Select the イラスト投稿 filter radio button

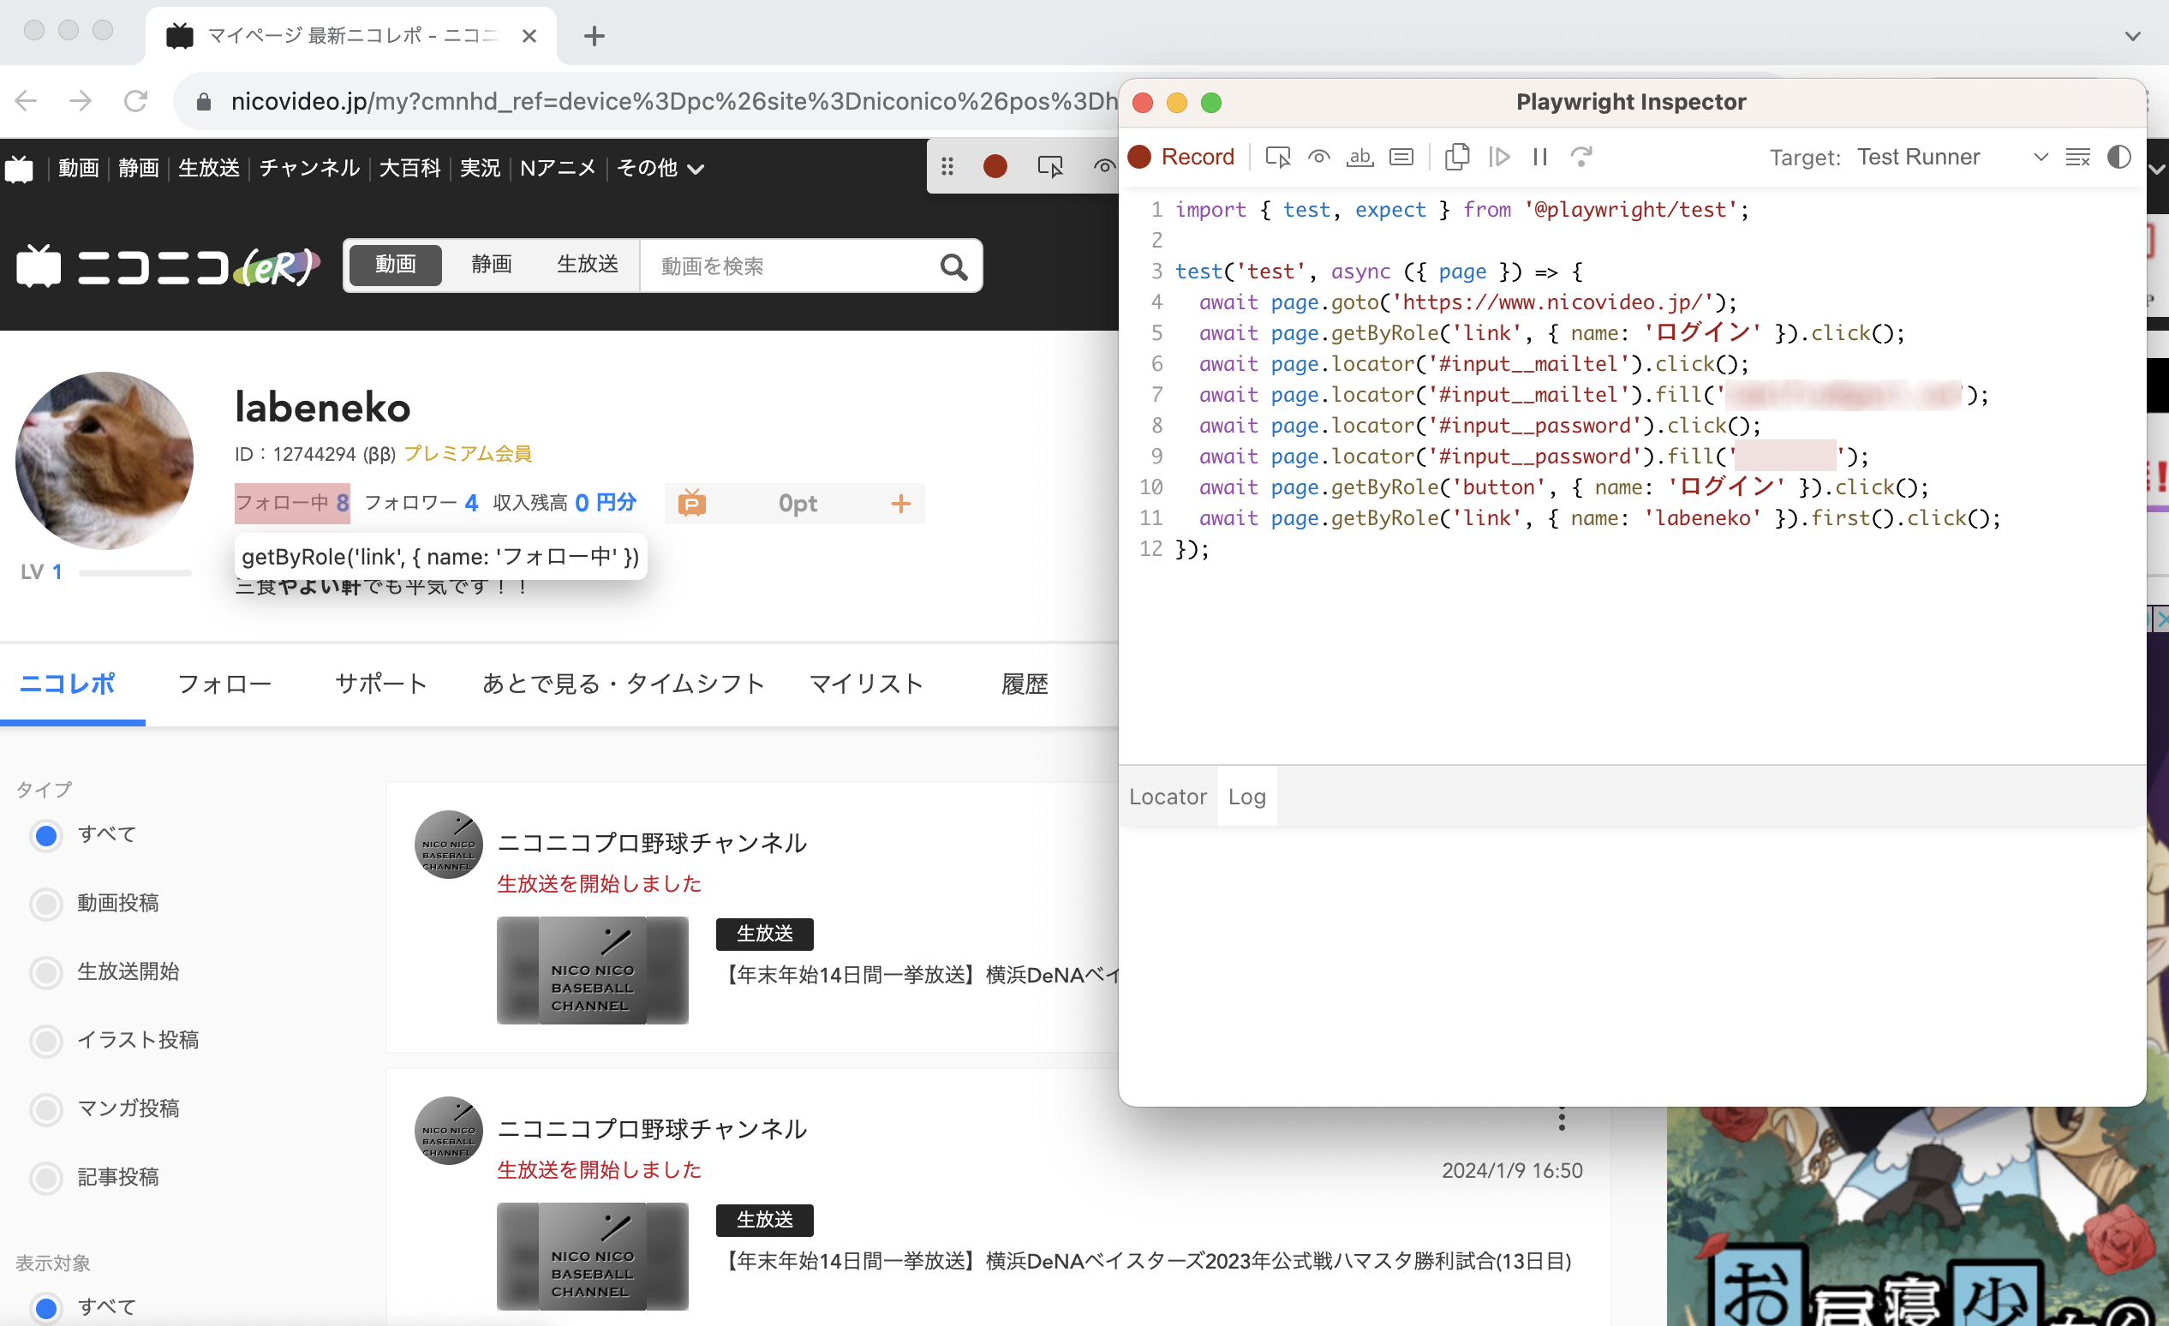45,1041
